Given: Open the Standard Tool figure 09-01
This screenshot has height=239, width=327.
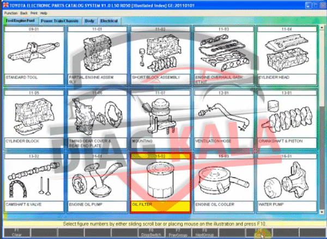Looking at the screenshot, I should tap(34, 56).
